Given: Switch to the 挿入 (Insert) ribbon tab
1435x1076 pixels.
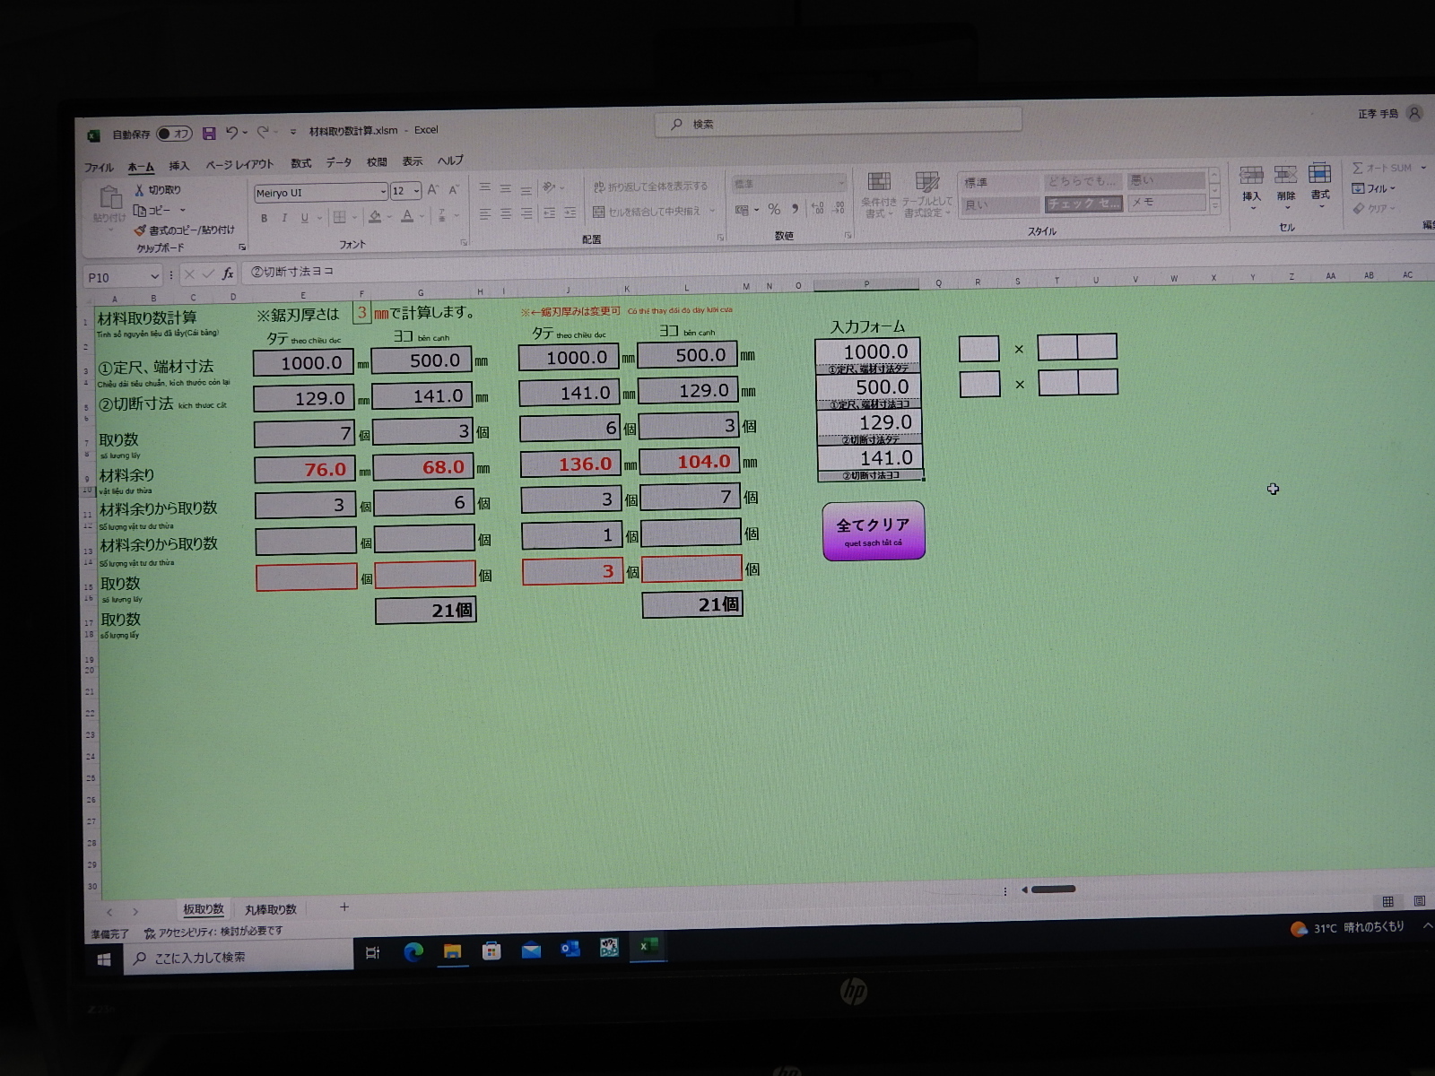Looking at the screenshot, I should point(179,166).
